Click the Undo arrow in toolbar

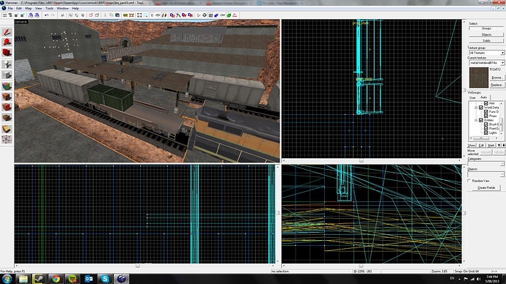pos(46,15)
